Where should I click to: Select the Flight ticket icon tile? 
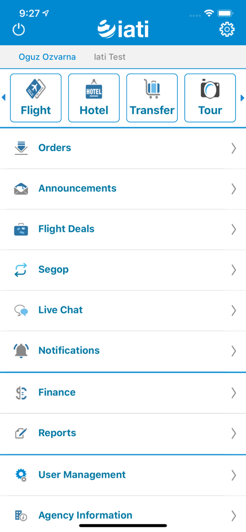tap(36, 98)
